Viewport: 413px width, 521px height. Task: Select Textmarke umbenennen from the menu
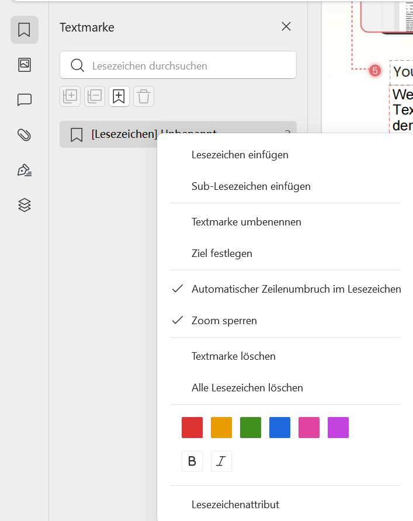point(245,221)
